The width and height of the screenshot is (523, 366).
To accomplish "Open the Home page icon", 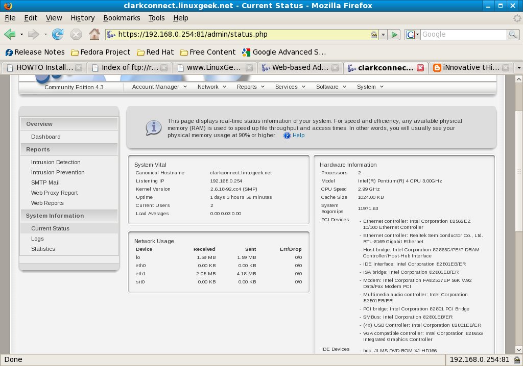I will tap(94, 34).
